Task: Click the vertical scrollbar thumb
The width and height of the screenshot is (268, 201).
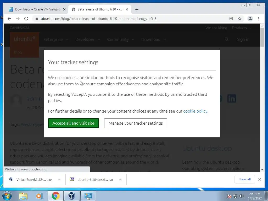Action: click(x=262, y=37)
